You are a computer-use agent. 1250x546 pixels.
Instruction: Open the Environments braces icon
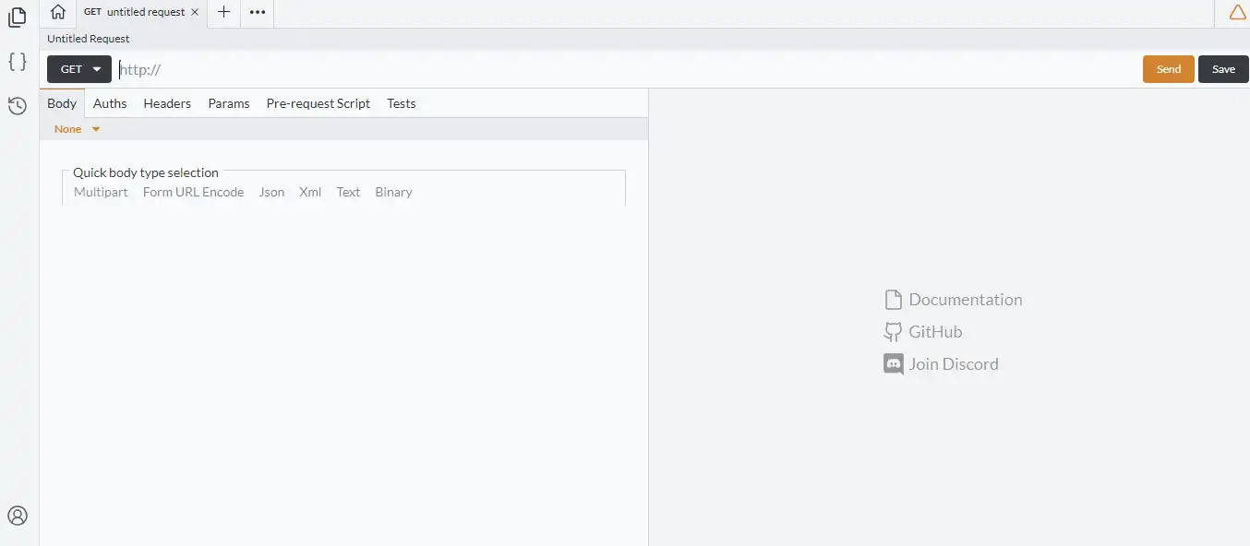tap(17, 62)
